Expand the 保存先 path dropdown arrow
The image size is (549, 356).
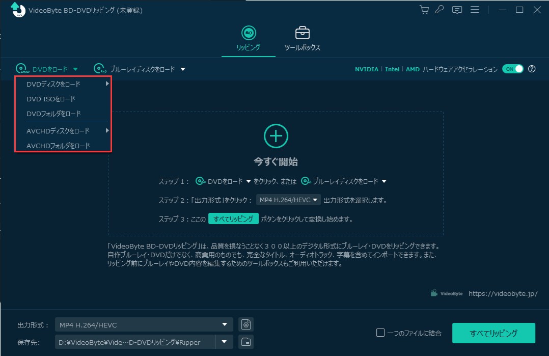coord(224,342)
